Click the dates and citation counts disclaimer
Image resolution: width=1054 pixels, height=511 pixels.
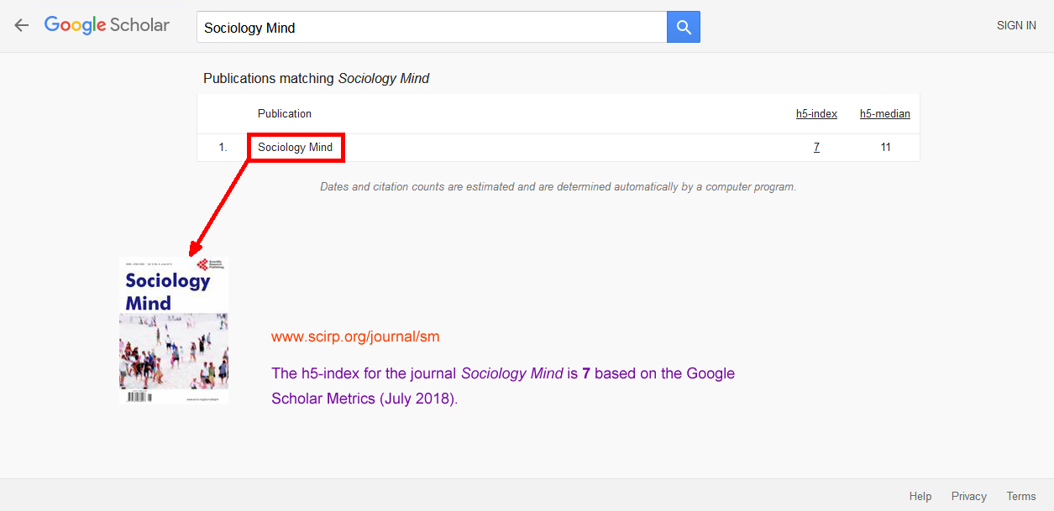pos(558,187)
